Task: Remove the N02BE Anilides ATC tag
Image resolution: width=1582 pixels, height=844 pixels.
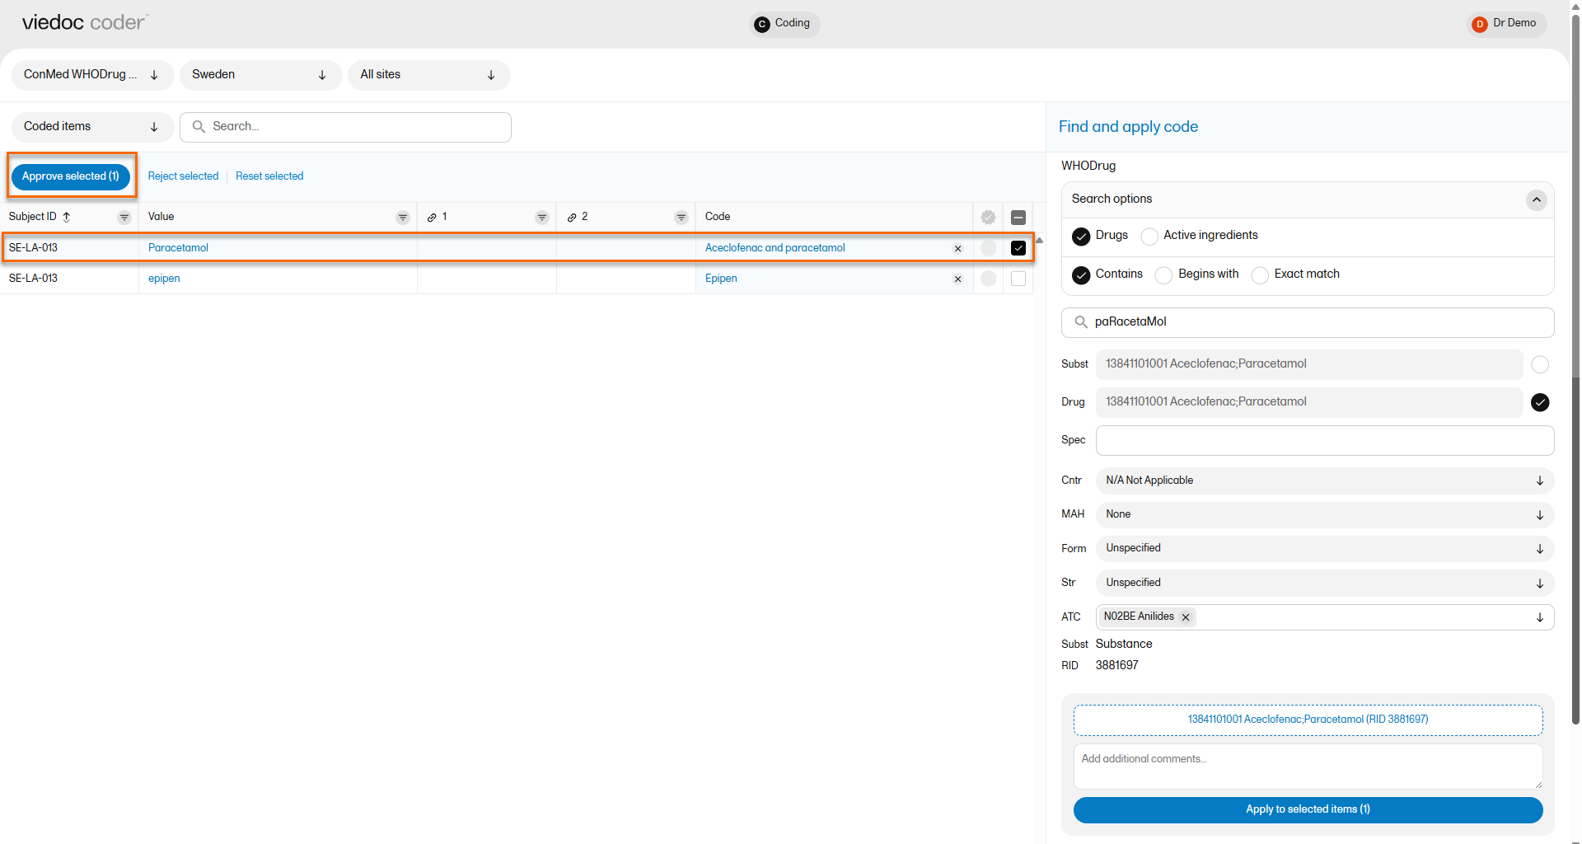Action: 1186,617
